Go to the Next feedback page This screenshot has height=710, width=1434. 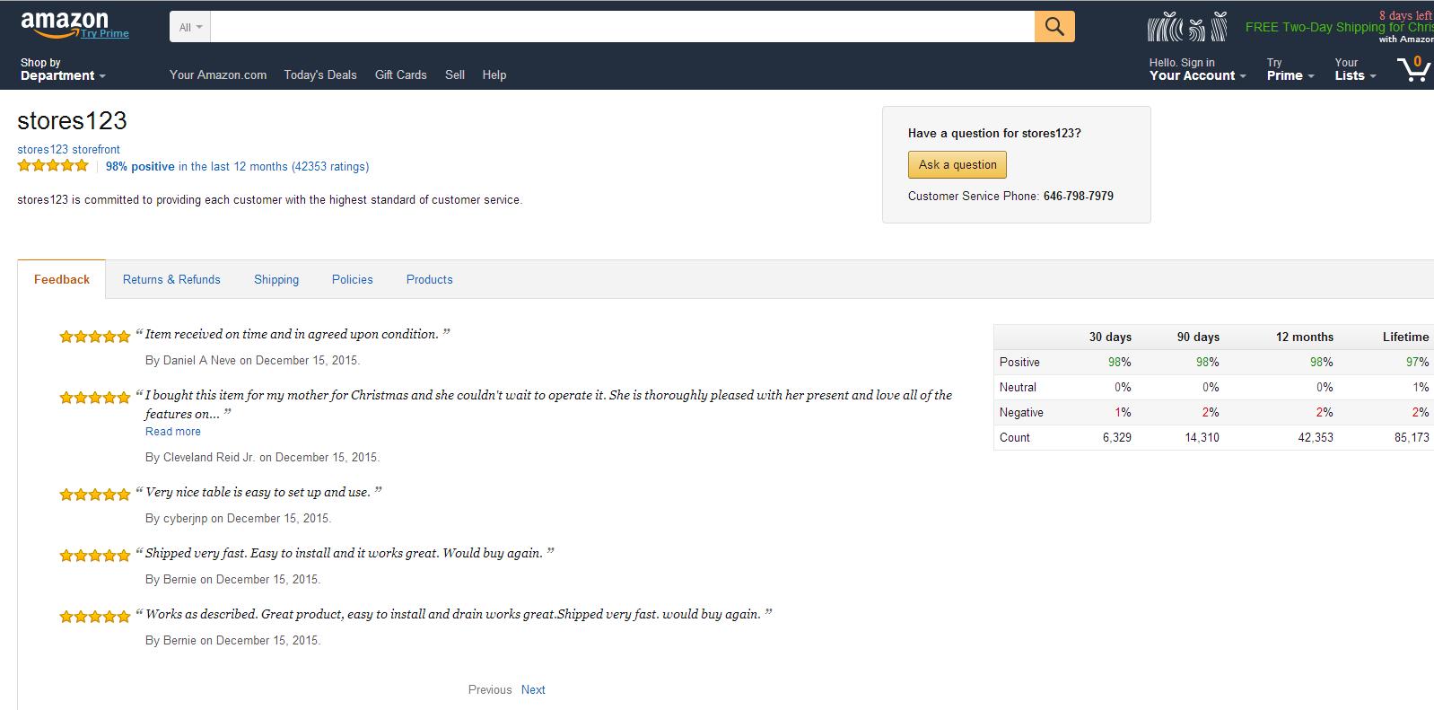tap(533, 689)
